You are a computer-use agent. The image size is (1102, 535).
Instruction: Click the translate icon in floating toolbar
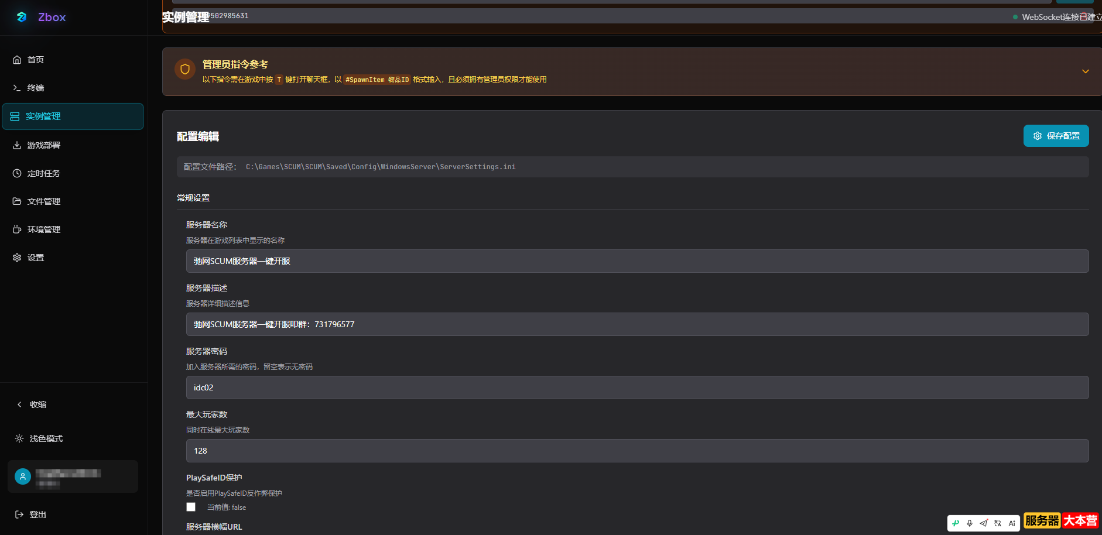(998, 523)
